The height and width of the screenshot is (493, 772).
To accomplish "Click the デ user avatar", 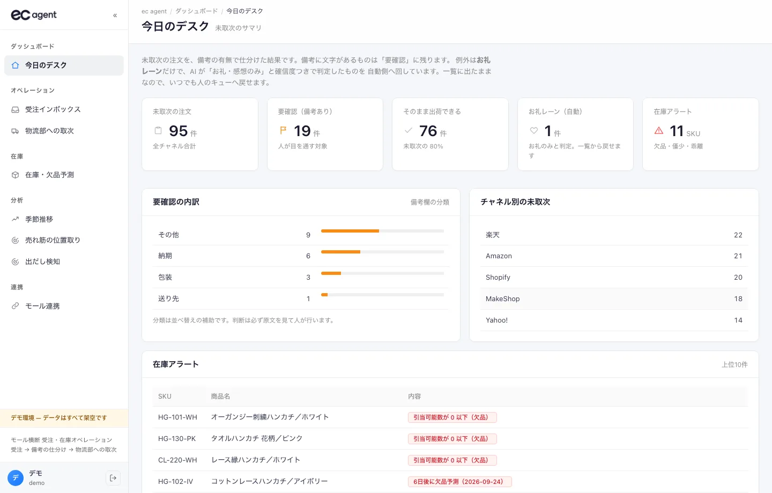I will pyautogui.click(x=15, y=478).
